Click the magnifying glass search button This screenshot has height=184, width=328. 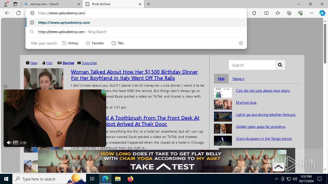coord(280,65)
